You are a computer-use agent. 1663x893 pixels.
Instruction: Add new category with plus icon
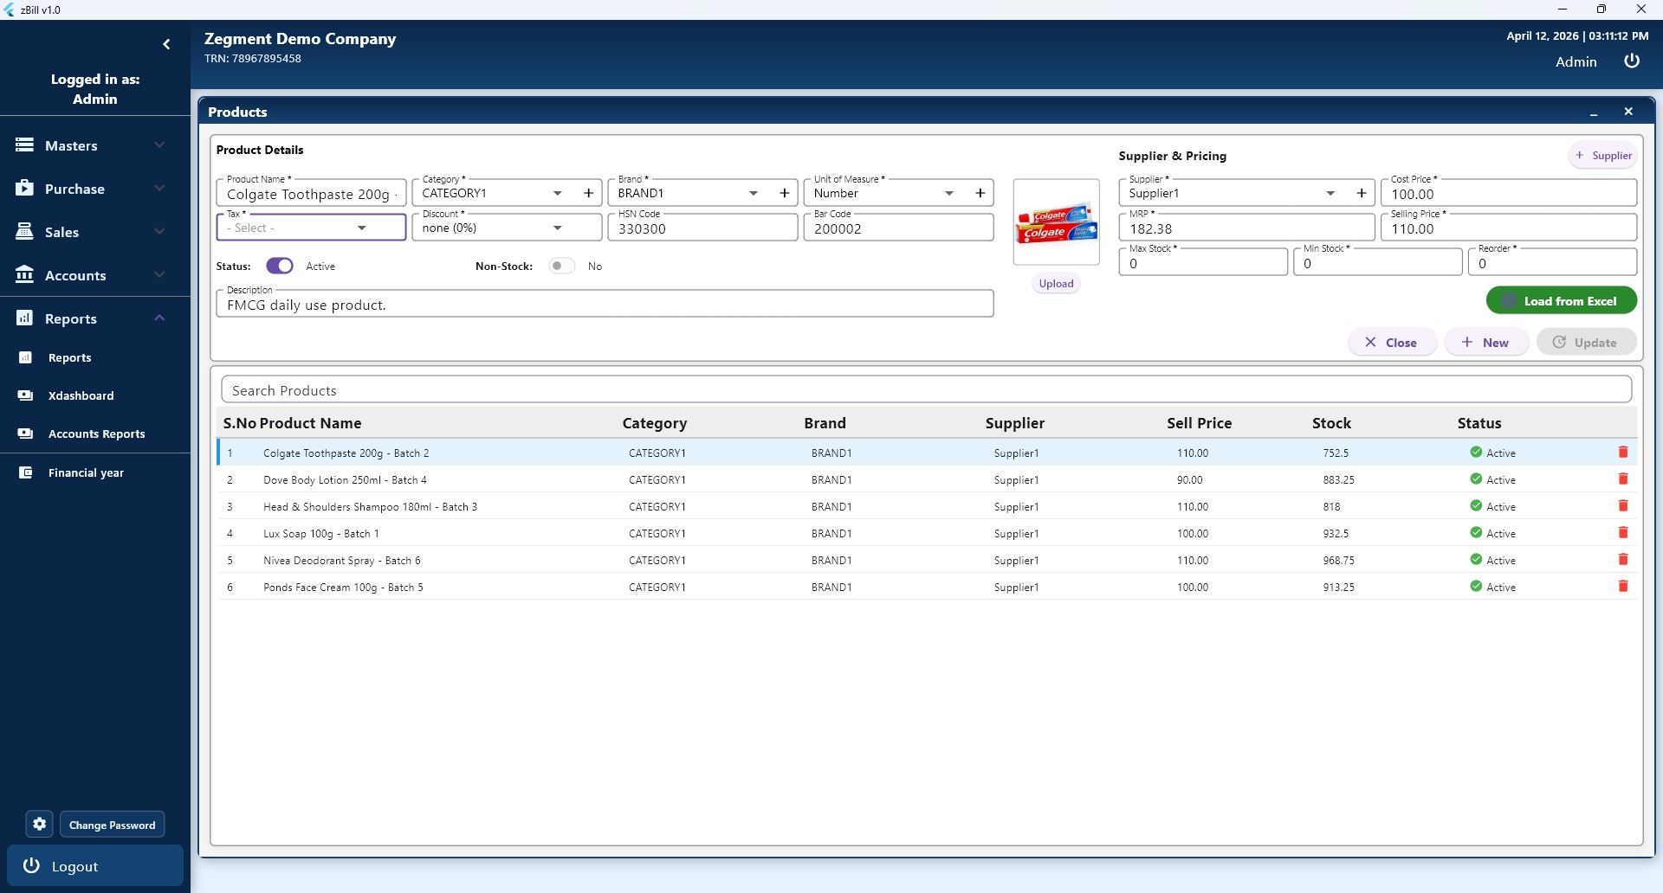point(588,193)
